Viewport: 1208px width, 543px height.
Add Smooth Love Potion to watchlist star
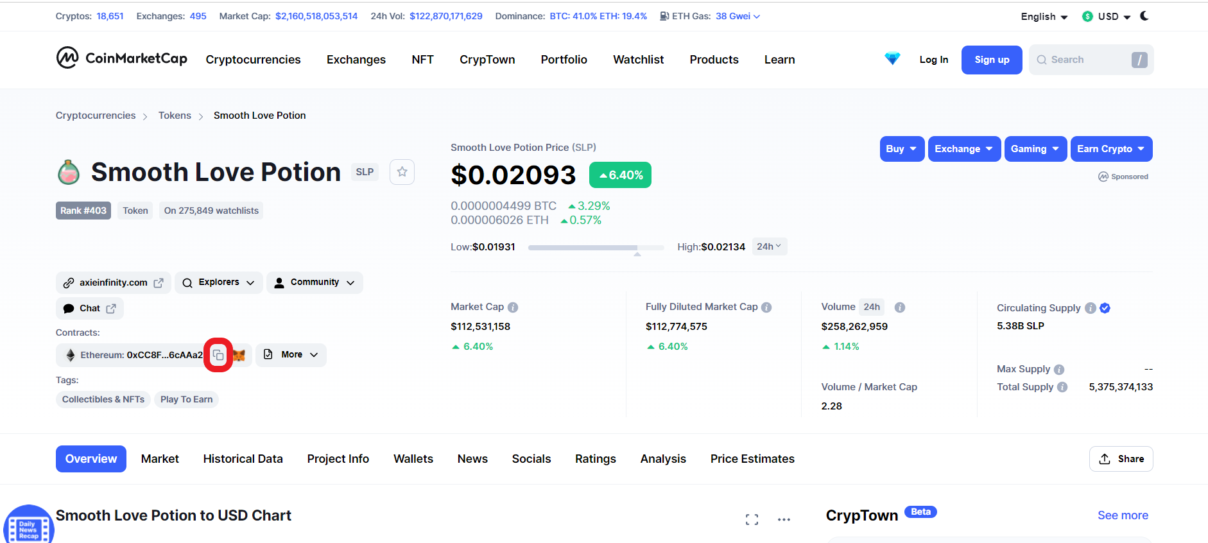[402, 172]
